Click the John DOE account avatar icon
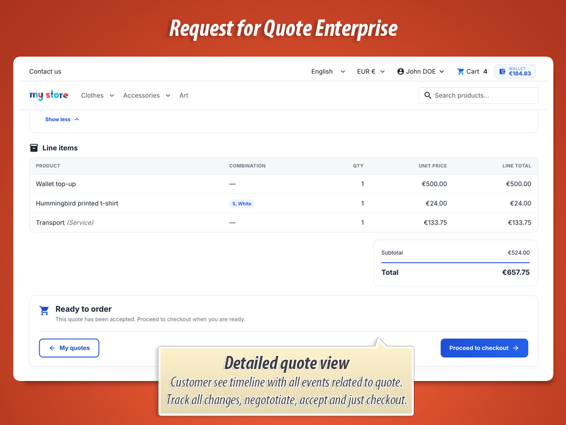Screen dimensions: 566x425 coord(401,72)
